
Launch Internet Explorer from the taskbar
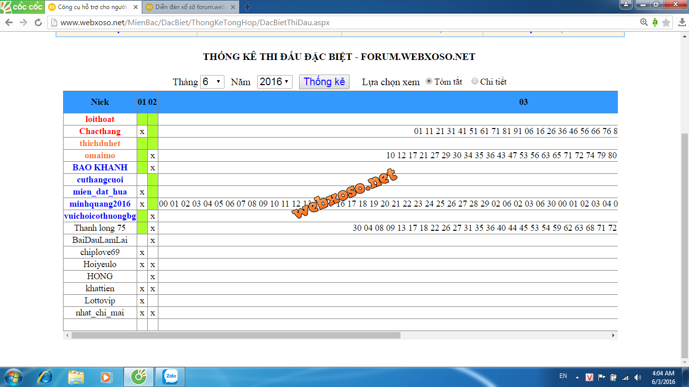tap(45, 377)
